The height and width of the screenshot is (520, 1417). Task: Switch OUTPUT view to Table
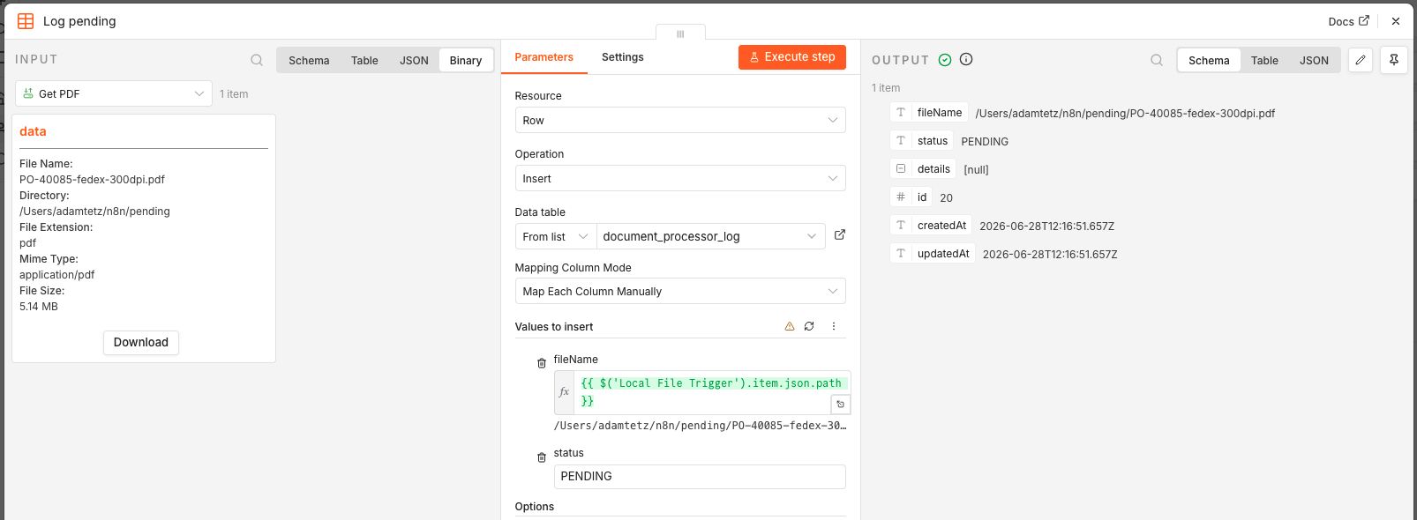tap(1264, 60)
